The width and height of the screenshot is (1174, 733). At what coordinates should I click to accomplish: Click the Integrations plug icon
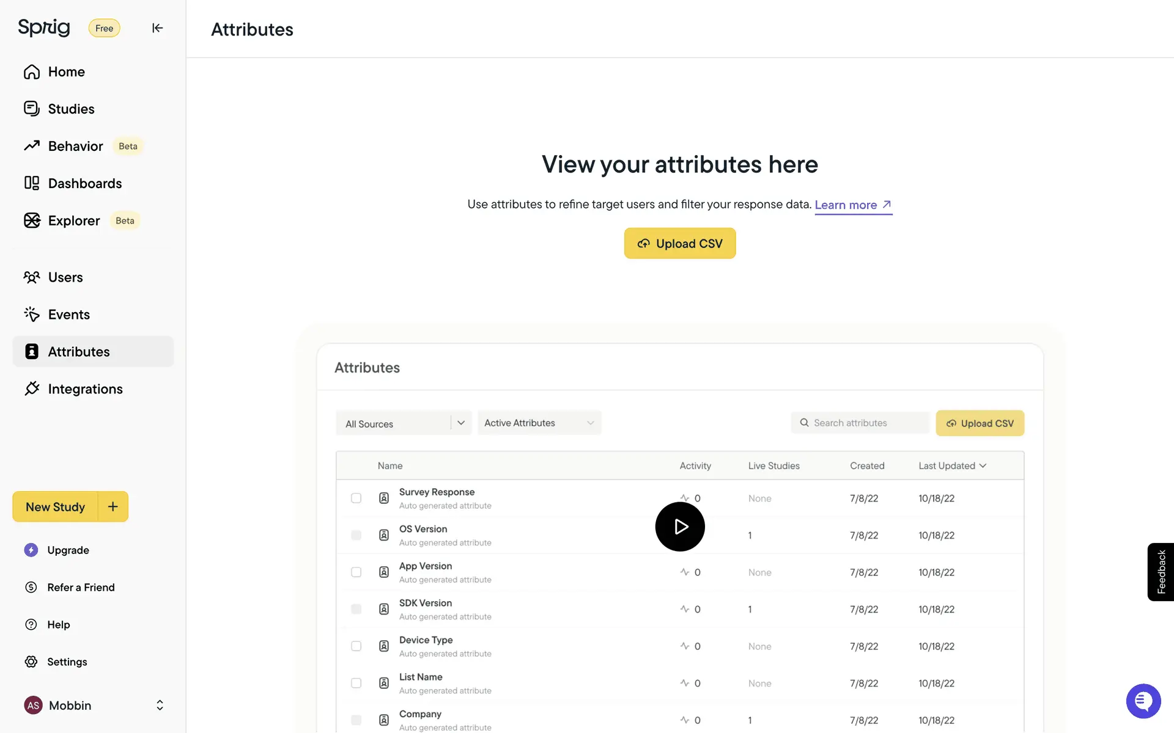[32, 389]
